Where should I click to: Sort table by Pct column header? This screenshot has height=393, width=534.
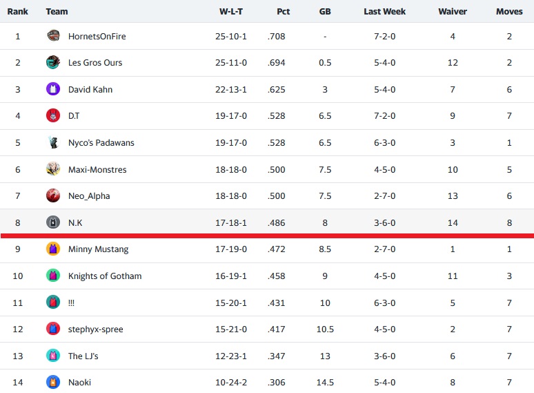pos(283,12)
